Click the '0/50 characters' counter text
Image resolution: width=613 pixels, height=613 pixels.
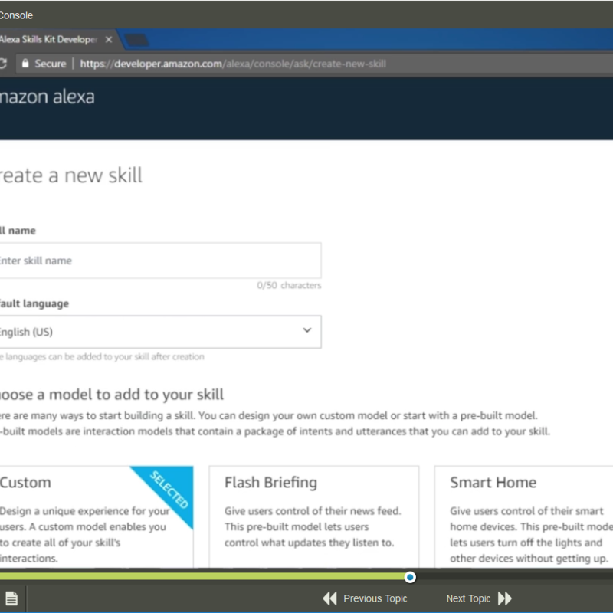click(289, 285)
